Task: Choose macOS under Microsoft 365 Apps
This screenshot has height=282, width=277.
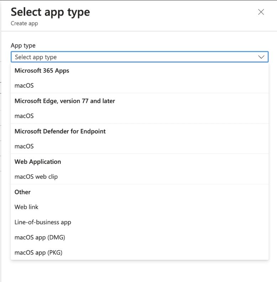Action: 140,86
